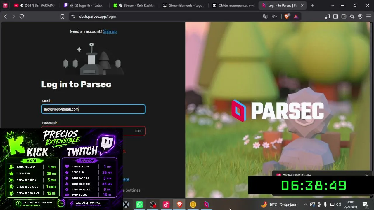Screen dimensions: 374x210
Task: Switch to the StreamElements tab
Action: pos(183,5)
